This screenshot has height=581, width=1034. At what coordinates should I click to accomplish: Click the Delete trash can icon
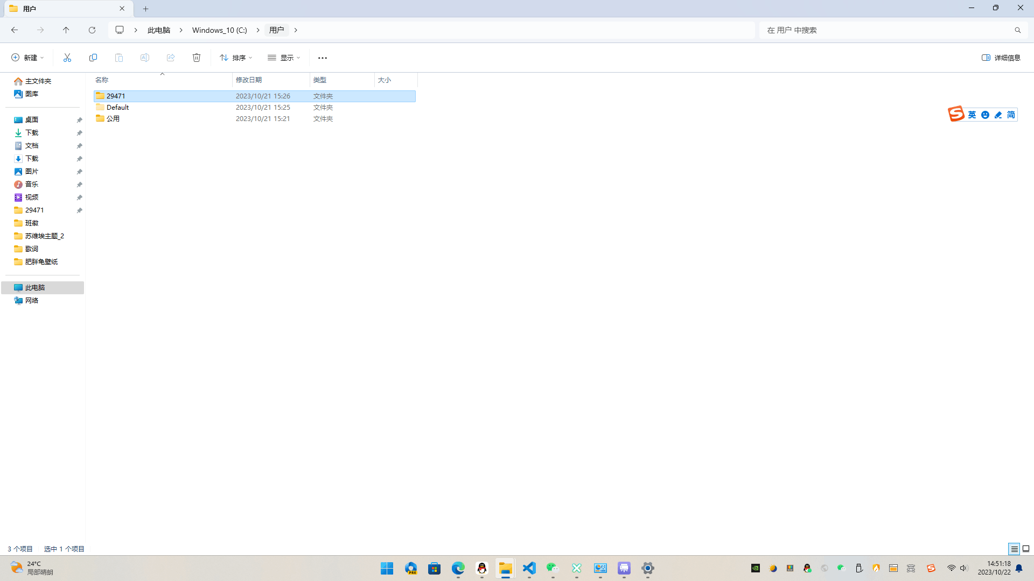pyautogui.click(x=197, y=58)
